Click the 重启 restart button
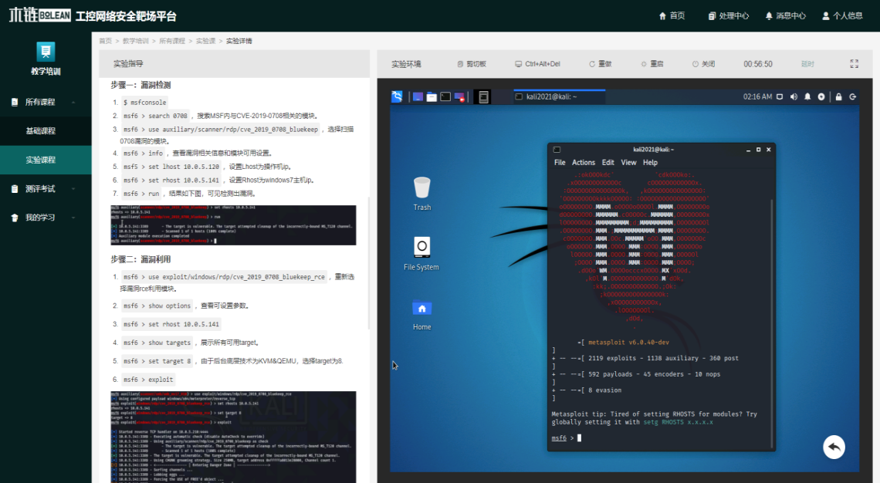880x483 pixels. [x=652, y=64]
